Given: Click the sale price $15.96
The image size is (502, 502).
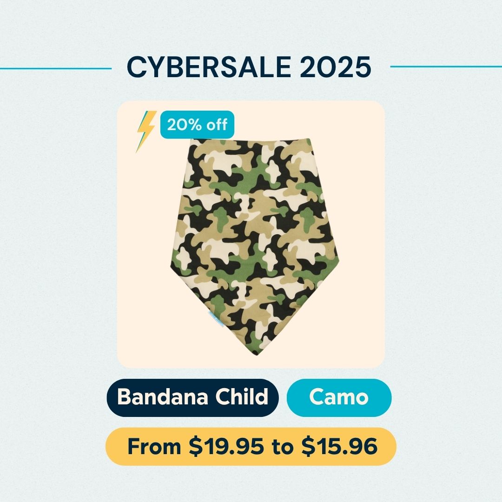Looking at the screenshot, I should [339, 447].
